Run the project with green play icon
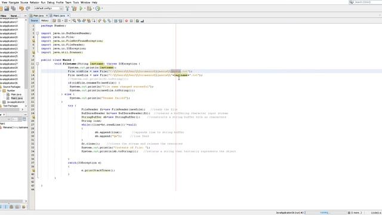382x215 pixels. pos(81,8)
